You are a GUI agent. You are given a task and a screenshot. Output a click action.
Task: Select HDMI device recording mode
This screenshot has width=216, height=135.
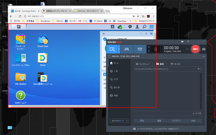(x=140, y=49)
